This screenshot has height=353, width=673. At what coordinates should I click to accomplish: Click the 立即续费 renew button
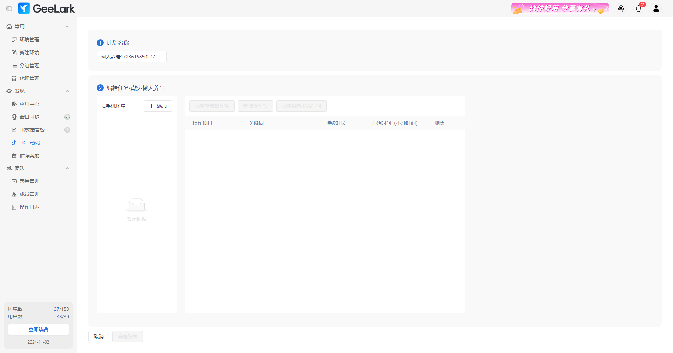(x=38, y=330)
